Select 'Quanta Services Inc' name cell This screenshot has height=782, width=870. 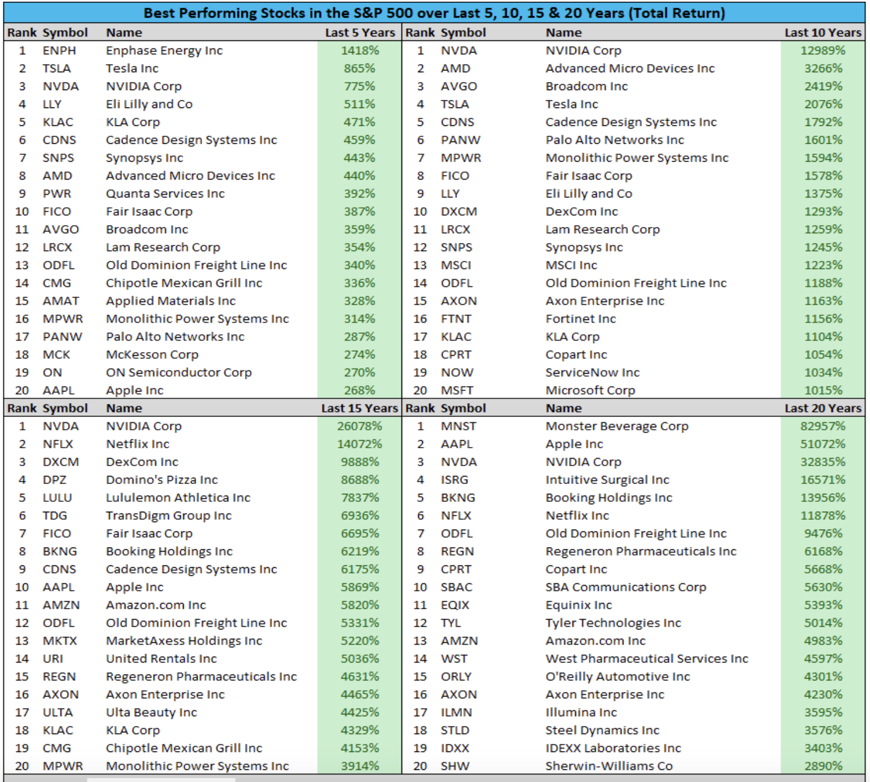(165, 193)
